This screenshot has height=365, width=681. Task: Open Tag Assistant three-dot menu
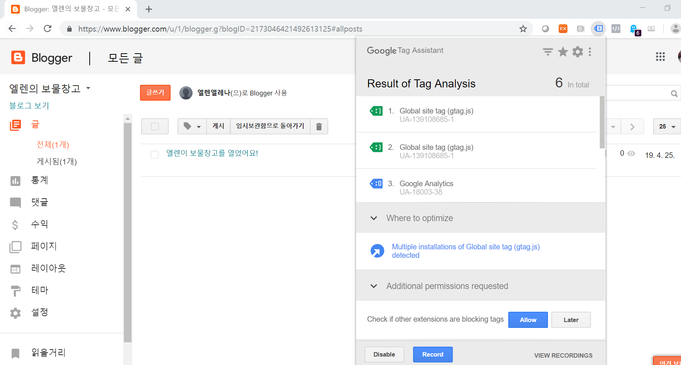(x=590, y=52)
